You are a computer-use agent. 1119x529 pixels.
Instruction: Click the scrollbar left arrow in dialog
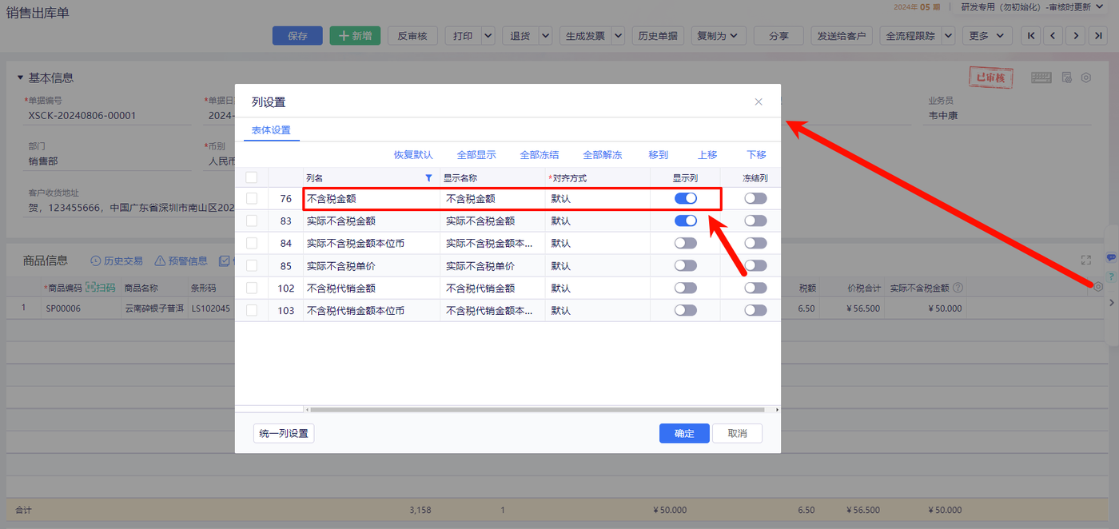click(307, 410)
